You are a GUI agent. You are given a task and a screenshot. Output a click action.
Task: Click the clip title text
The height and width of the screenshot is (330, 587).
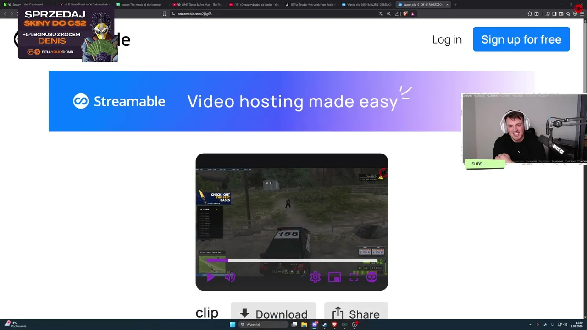pyautogui.click(x=207, y=313)
